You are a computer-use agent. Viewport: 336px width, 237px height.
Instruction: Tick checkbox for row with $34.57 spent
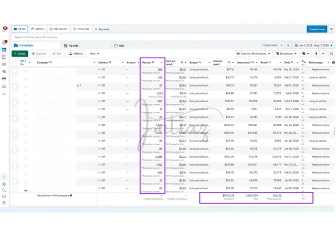point(15,118)
